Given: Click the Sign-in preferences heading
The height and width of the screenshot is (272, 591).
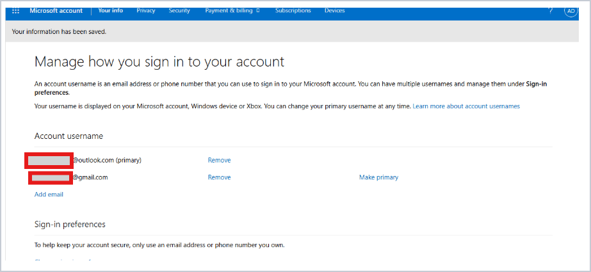Looking at the screenshot, I should coord(70,224).
